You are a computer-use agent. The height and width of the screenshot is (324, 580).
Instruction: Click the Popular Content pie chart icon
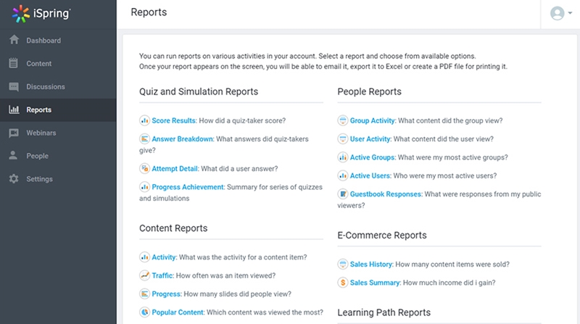(x=144, y=312)
